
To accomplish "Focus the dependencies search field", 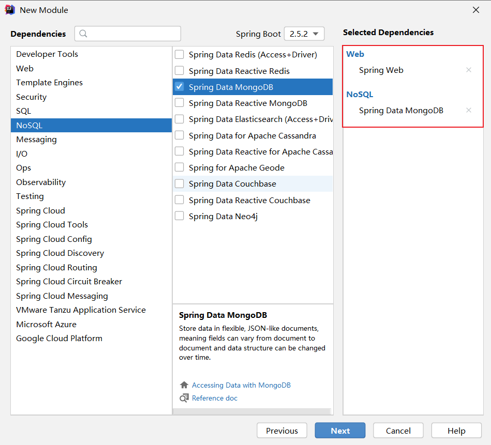I will (x=132, y=34).
